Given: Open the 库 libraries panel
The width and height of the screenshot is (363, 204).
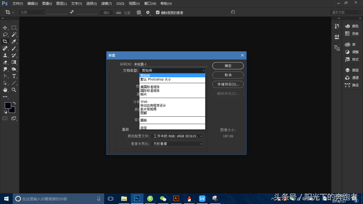Looking at the screenshot, I should click(x=350, y=44).
